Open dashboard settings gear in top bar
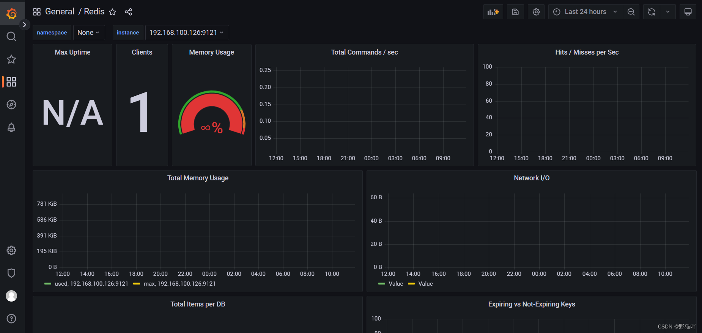The height and width of the screenshot is (333, 702). tap(536, 12)
